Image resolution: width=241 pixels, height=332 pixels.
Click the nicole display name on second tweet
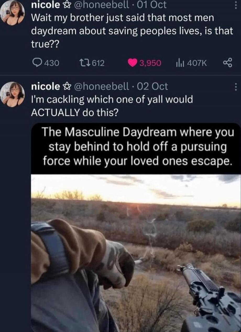(45, 86)
